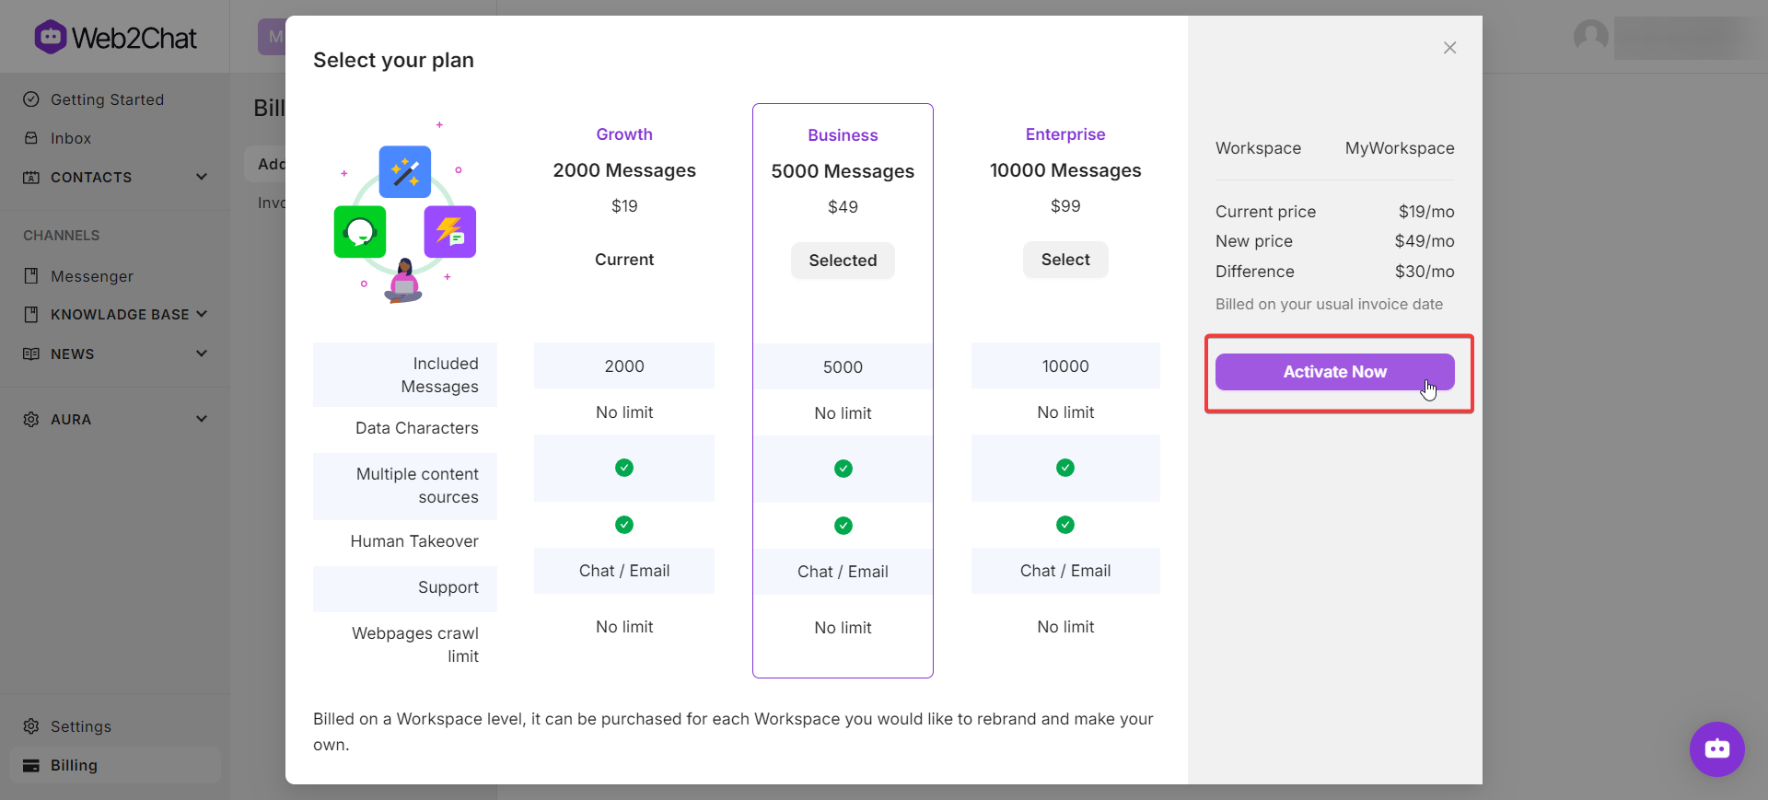Click 10000 Messages heading
Screen dimensions: 1768x800
pos(1065,170)
